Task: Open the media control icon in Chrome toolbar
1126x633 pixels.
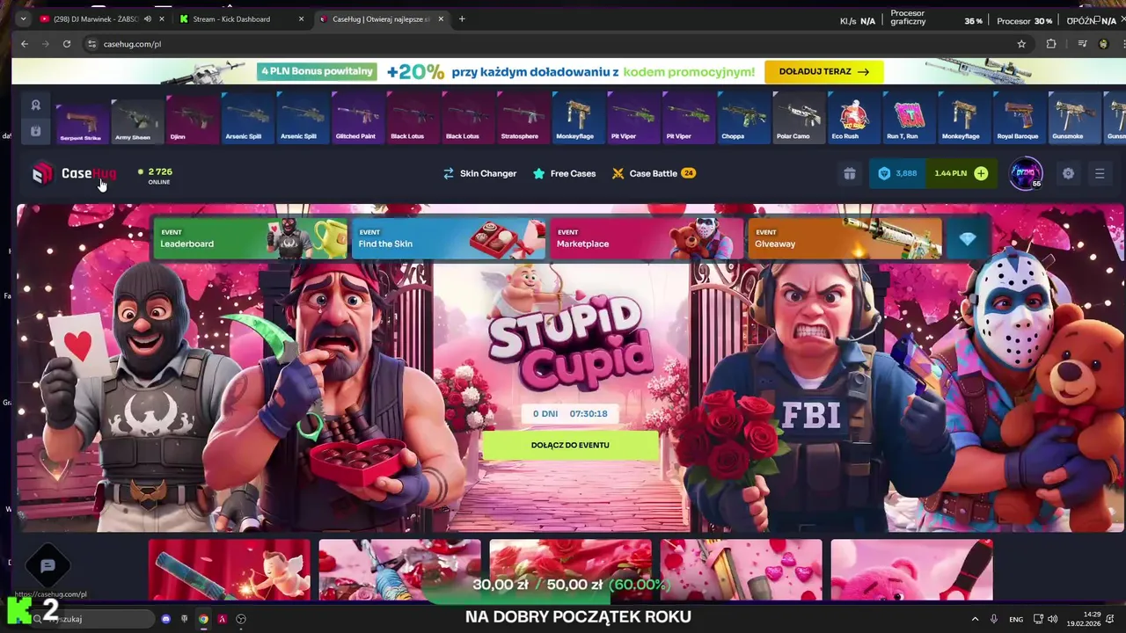Action: (x=1082, y=44)
